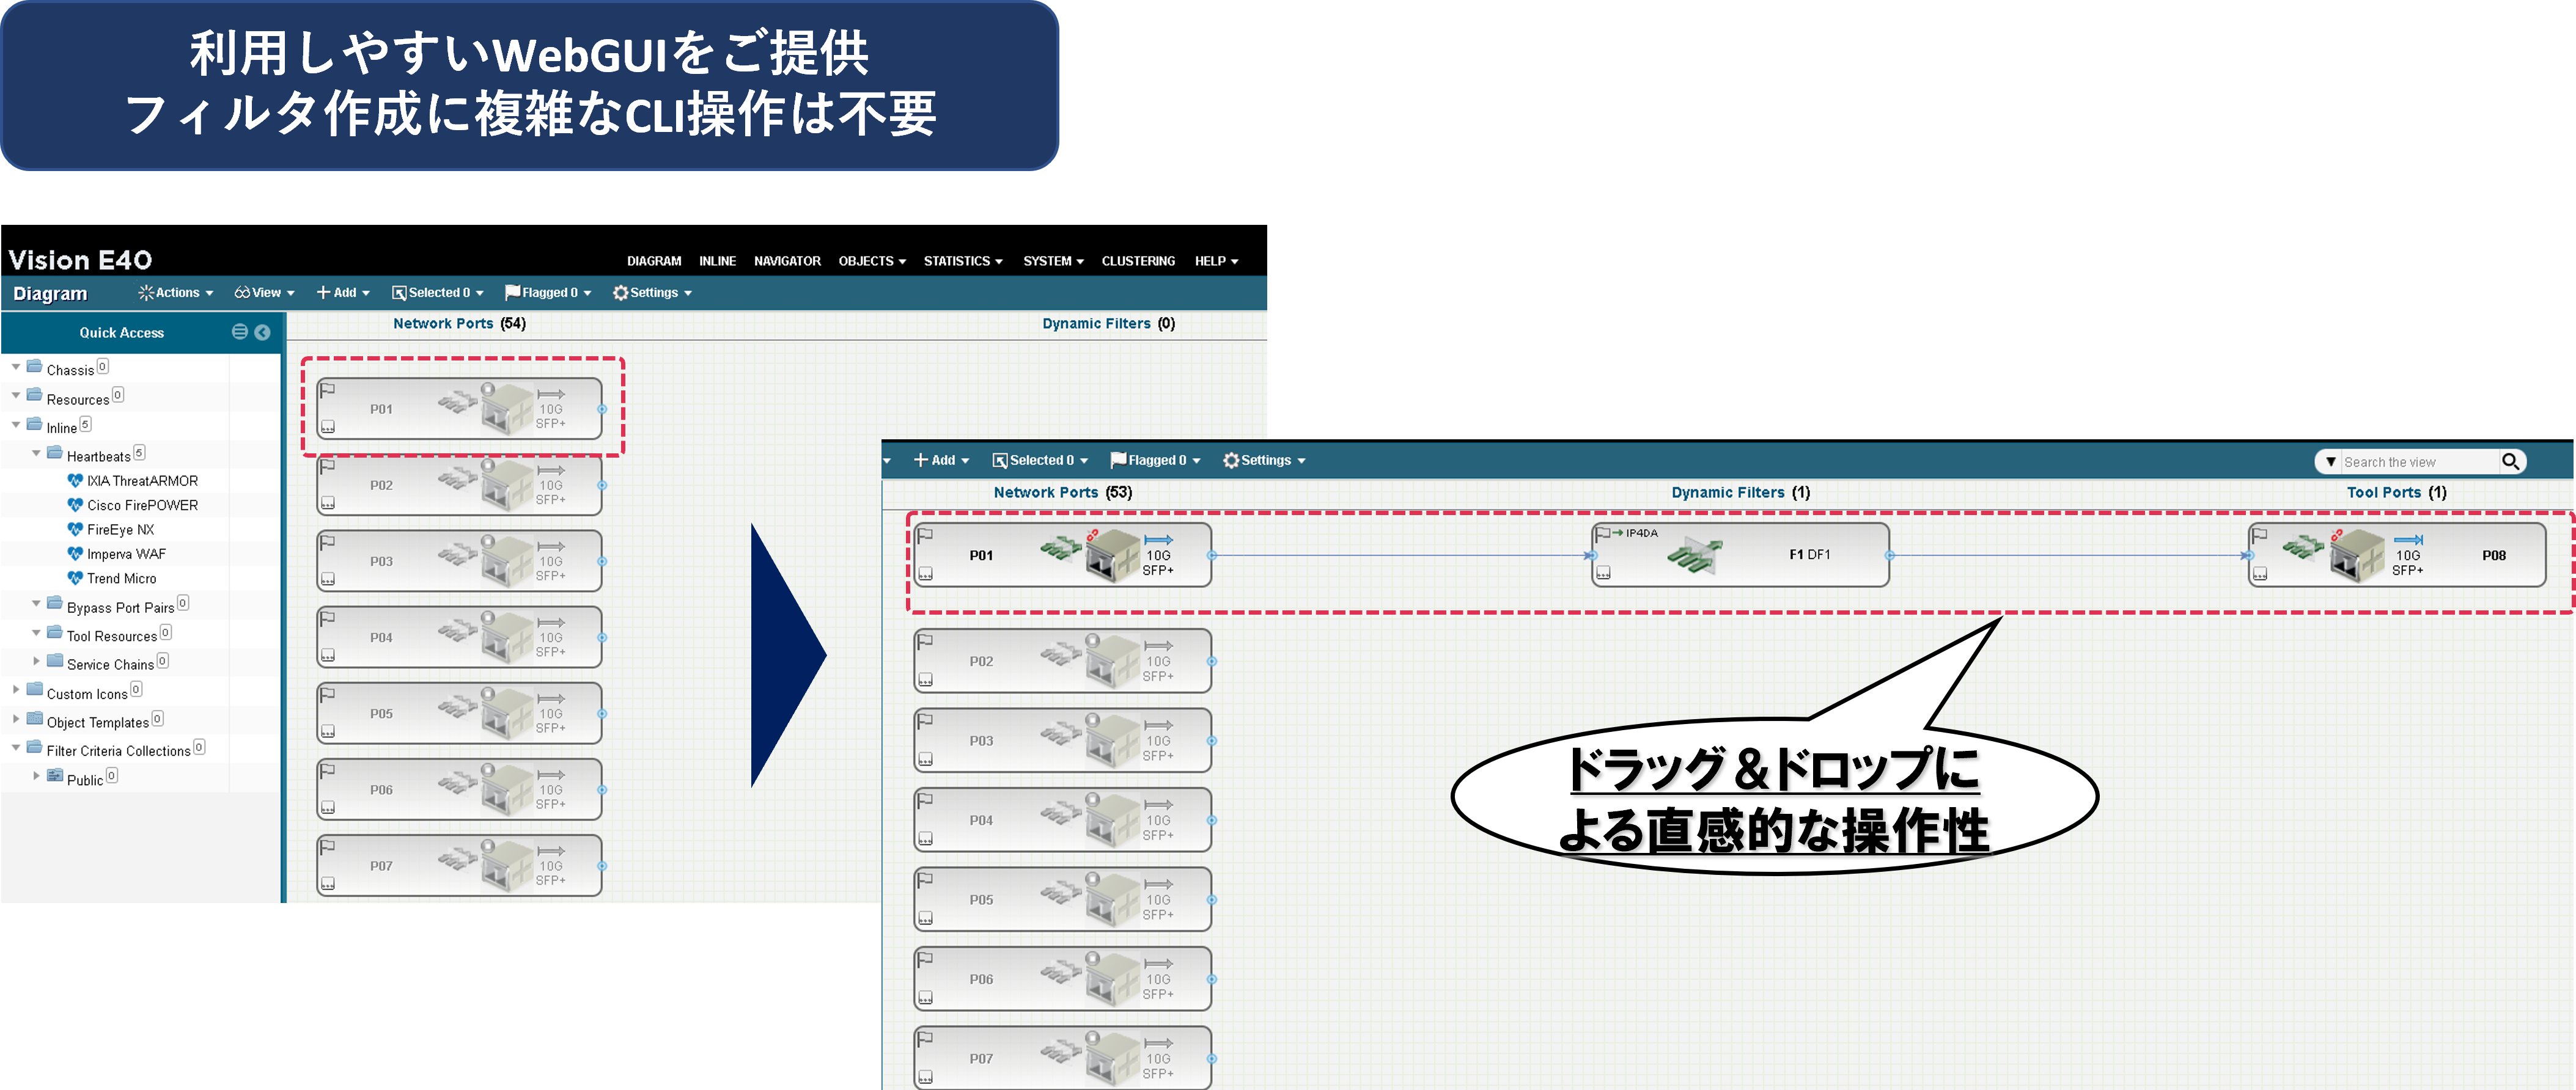Click the Flagged 0 button
Screen dimensions: 2576x1090
click(546, 293)
